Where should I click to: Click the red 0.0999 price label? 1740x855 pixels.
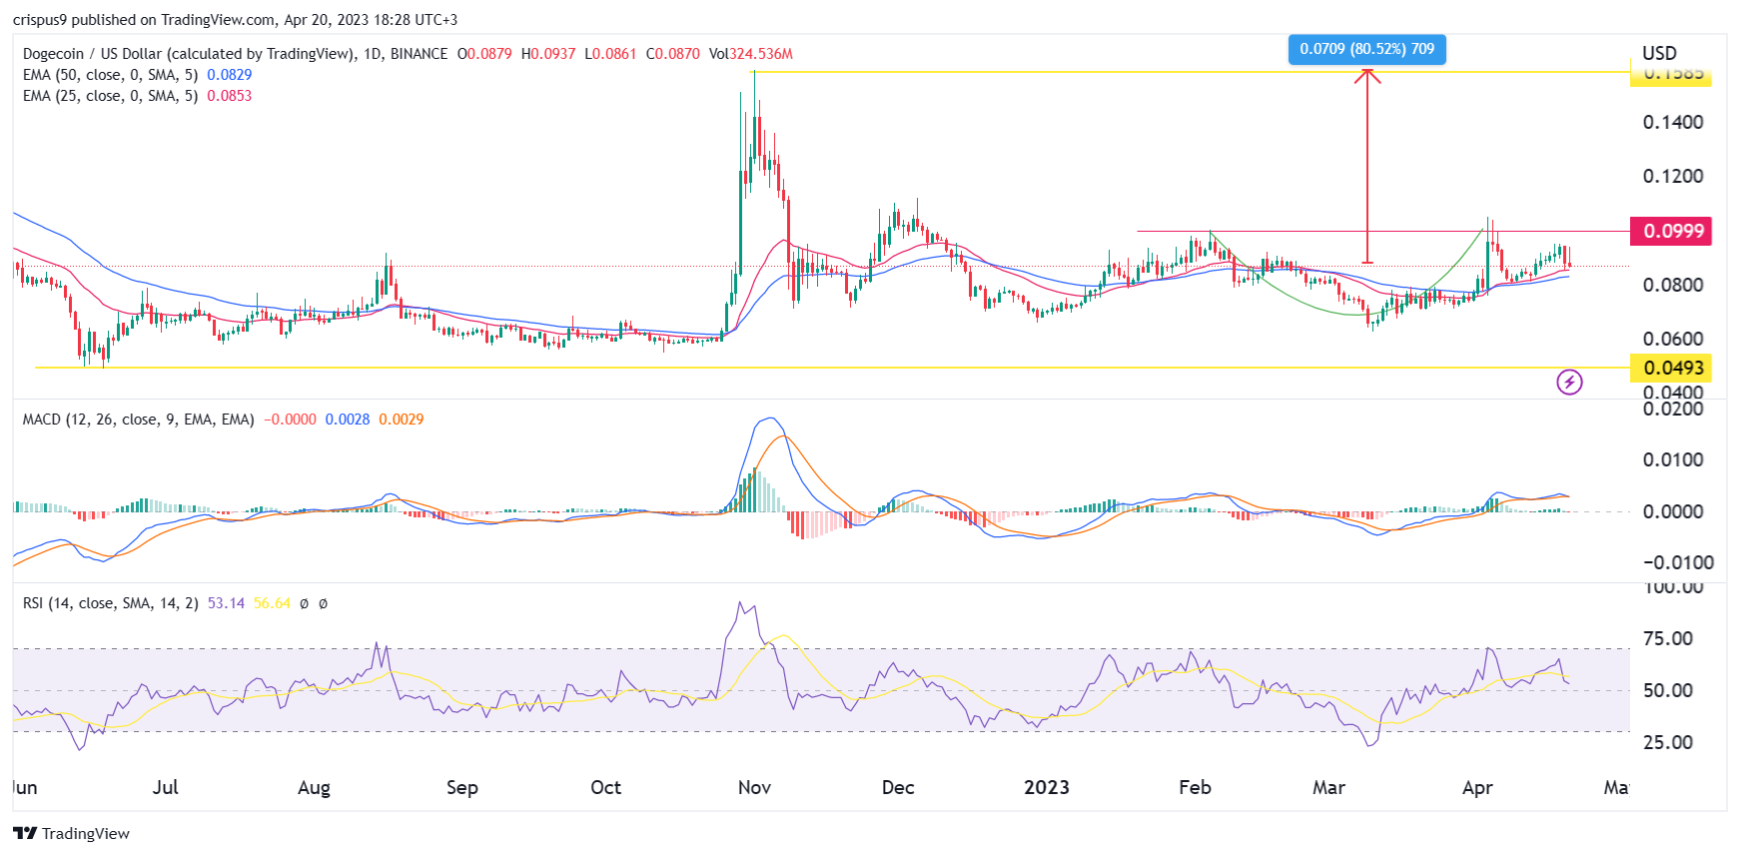[x=1671, y=231]
